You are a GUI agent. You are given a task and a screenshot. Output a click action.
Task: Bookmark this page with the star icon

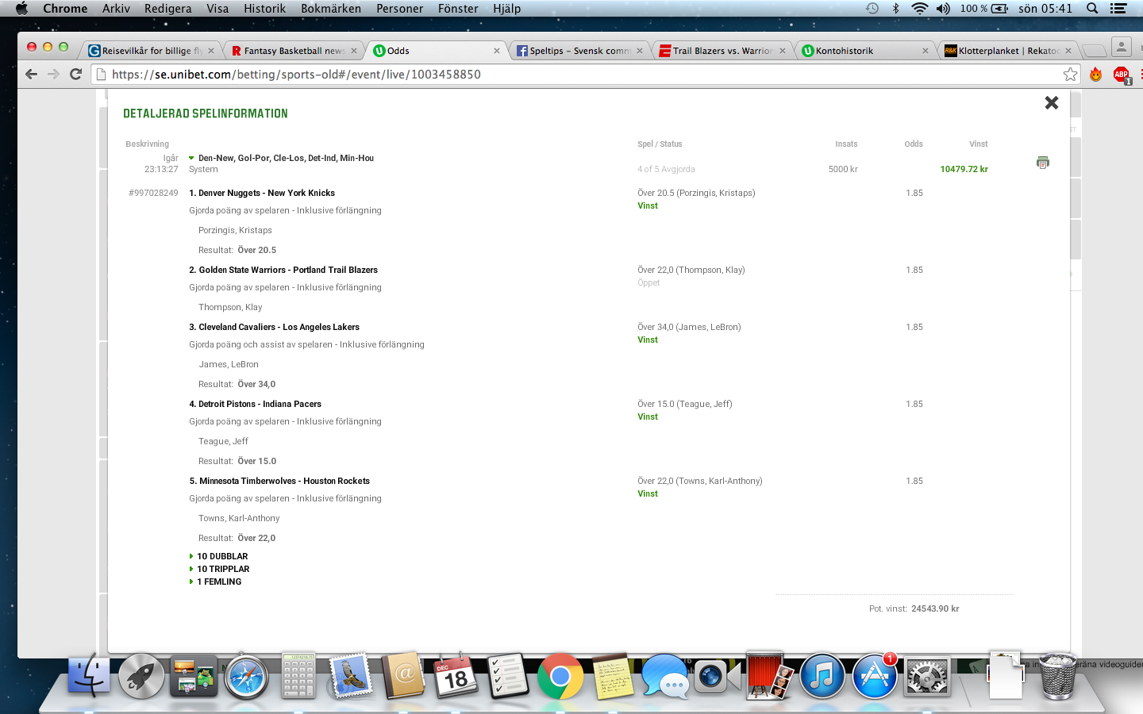coord(1070,74)
